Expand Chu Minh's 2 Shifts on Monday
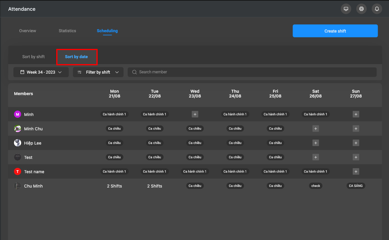The image size is (389, 240). click(x=115, y=186)
